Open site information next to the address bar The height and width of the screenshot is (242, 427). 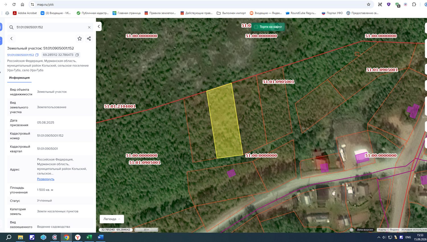point(32,5)
